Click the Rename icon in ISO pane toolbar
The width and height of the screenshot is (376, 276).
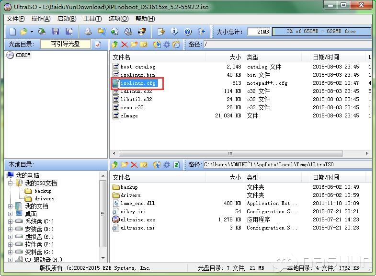[143, 45]
